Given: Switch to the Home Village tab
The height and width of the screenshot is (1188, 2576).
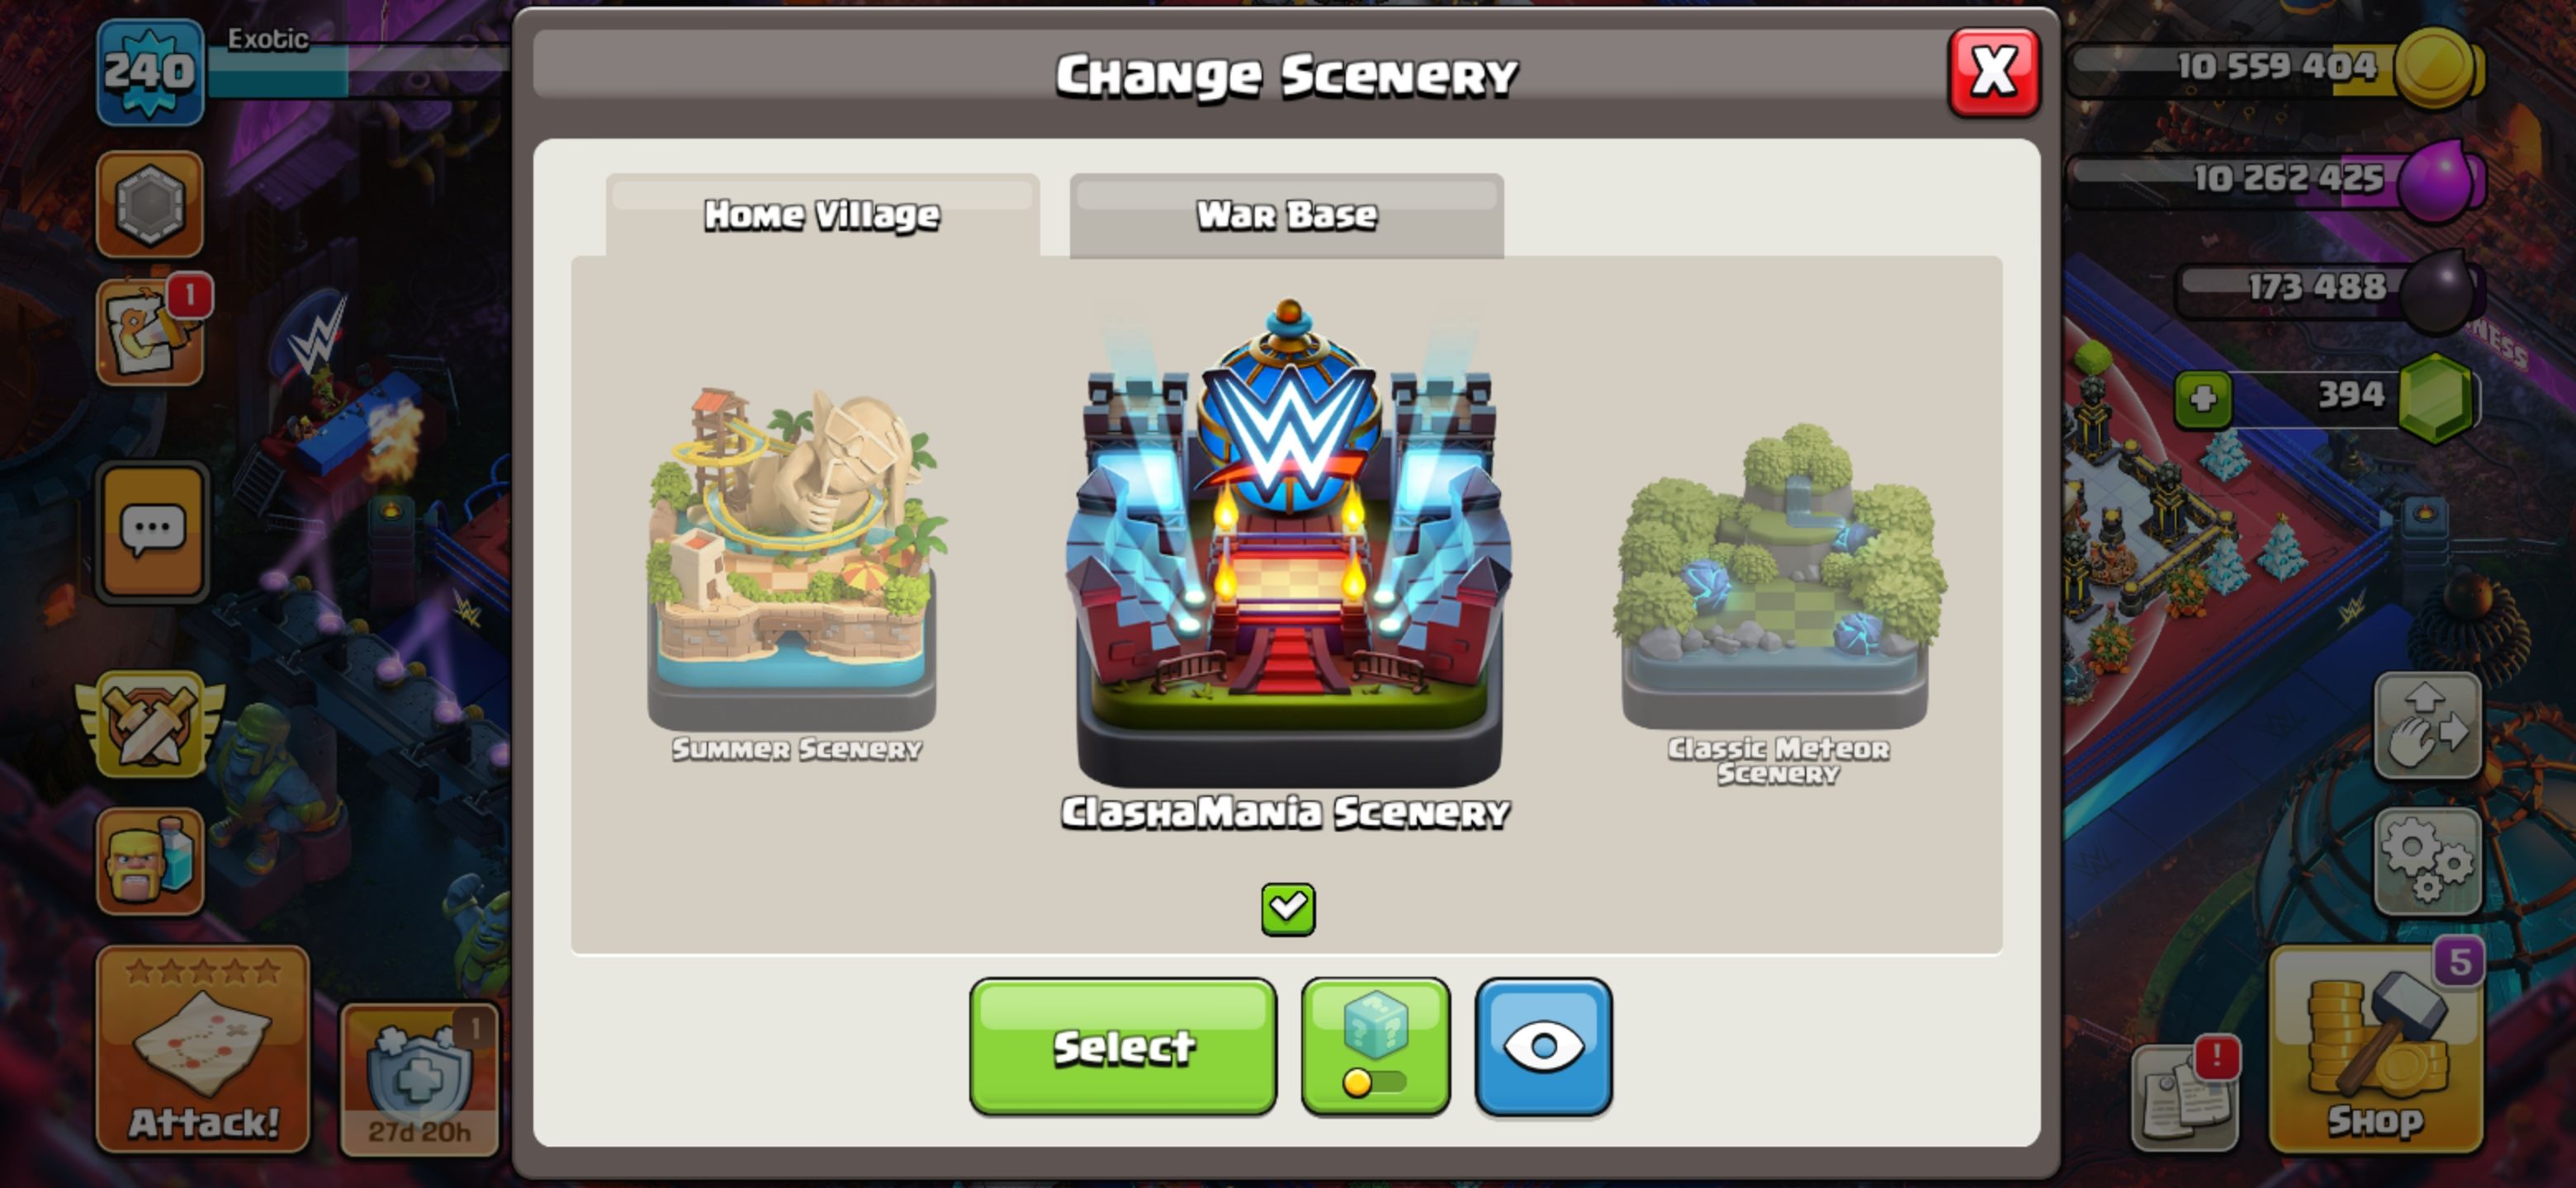Looking at the screenshot, I should coord(822,214).
